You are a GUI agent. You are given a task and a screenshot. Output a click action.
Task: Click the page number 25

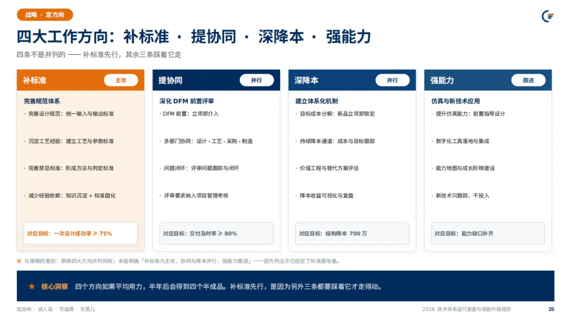(x=551, y=309)
